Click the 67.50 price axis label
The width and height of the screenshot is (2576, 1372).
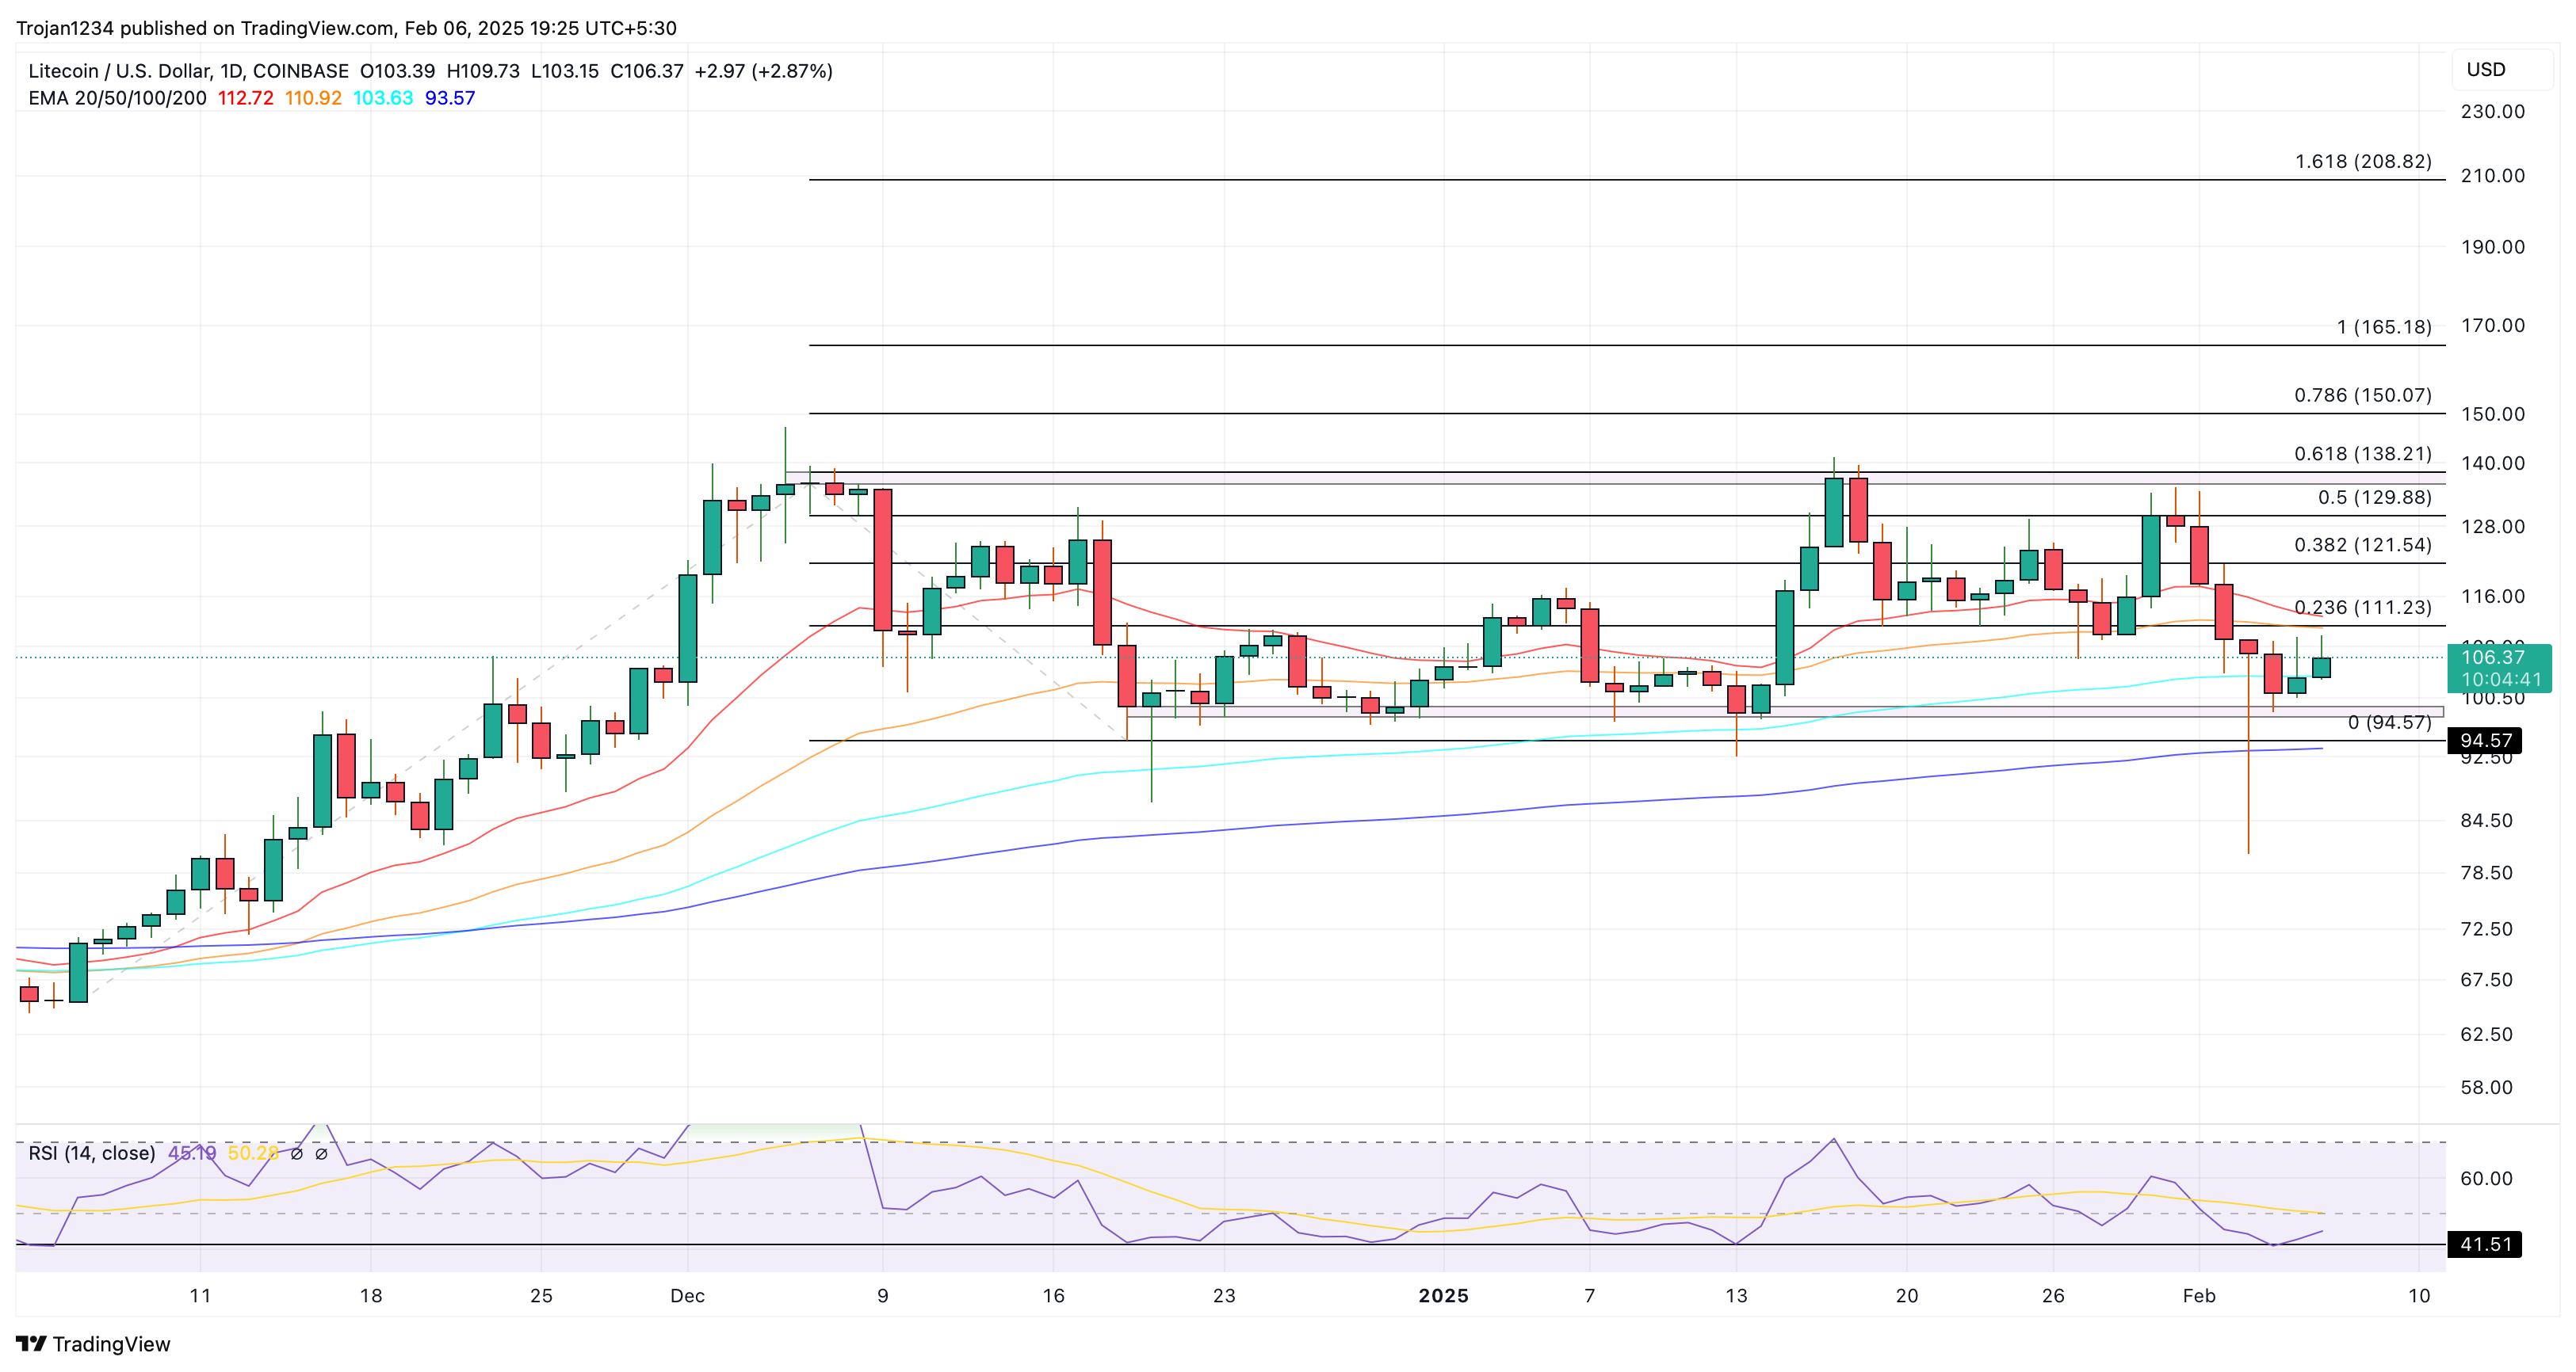pyautogui.click(x=2487, y=979)
